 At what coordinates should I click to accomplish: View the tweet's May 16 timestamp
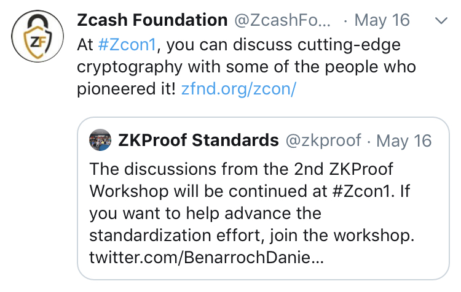[x=382, y=20]
